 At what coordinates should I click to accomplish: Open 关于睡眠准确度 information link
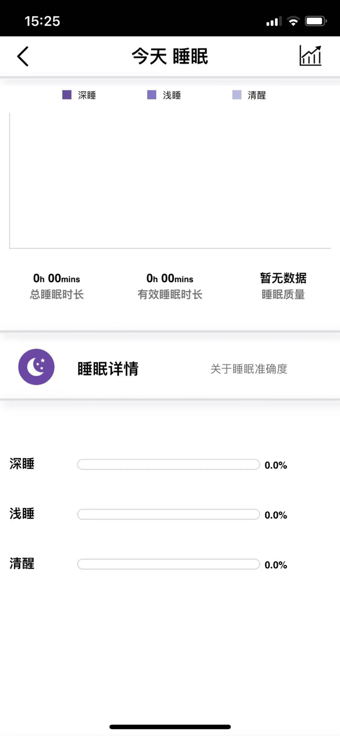pyautogui.click(x=249, y=368)
